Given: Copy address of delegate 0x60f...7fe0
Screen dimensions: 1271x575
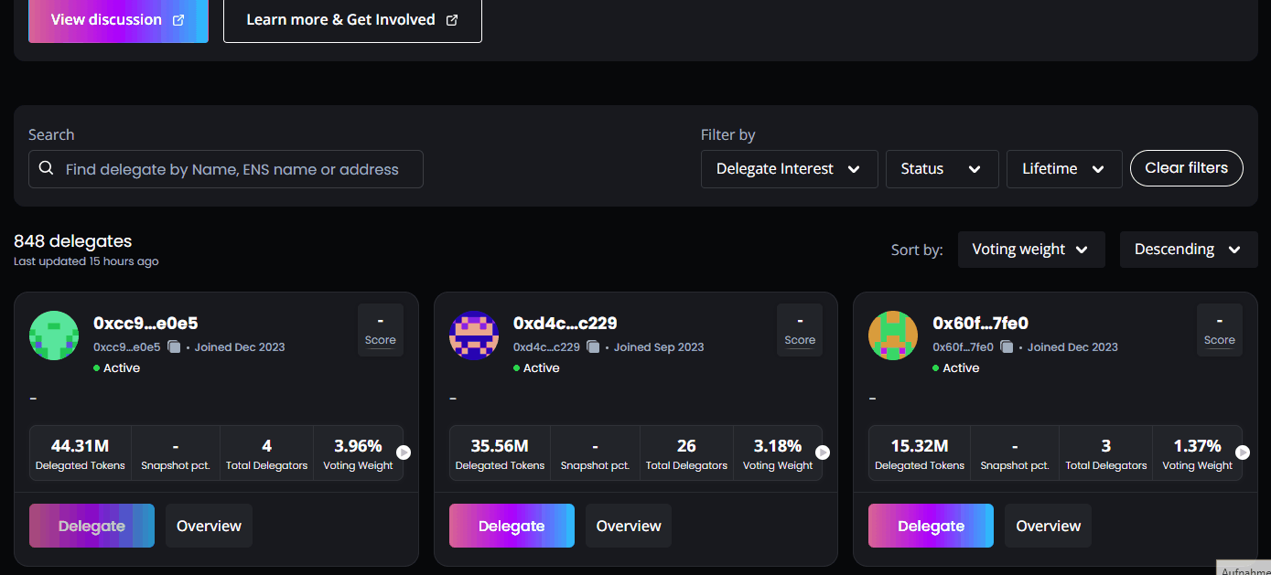Looking at the screenshot, I should click(x=1007, y=347).
